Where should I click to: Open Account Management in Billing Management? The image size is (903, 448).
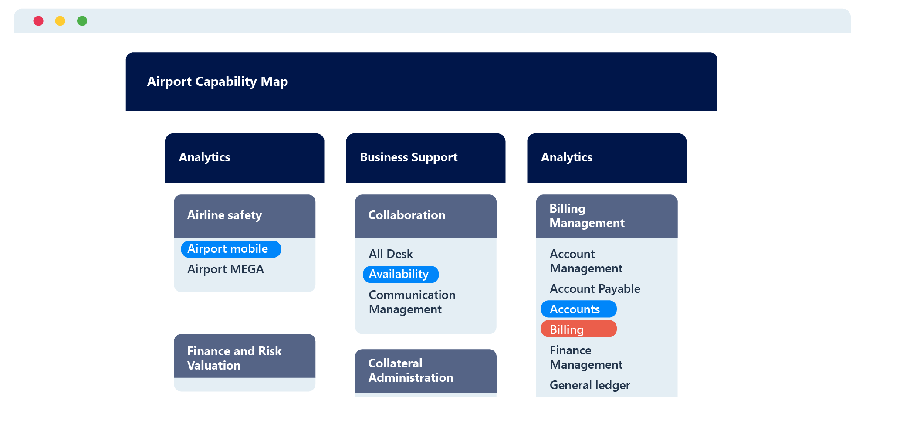tap(585, 261)
